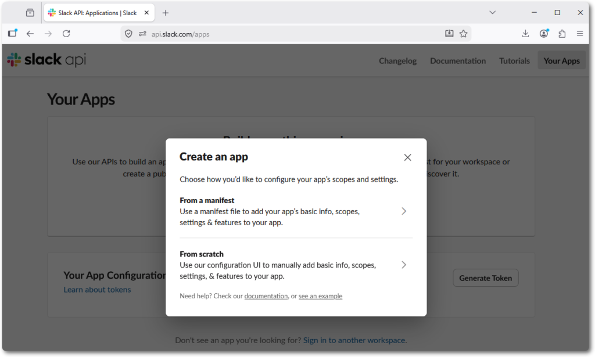
Task: Bookmark this page with star icon
Action: (x=463, y=34)
